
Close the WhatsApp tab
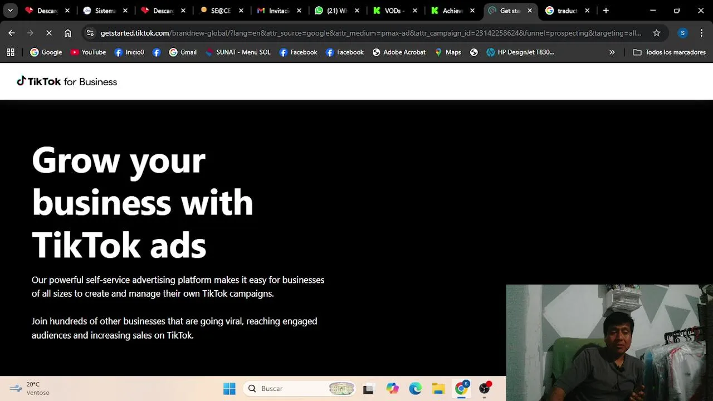tap(357, 11)
